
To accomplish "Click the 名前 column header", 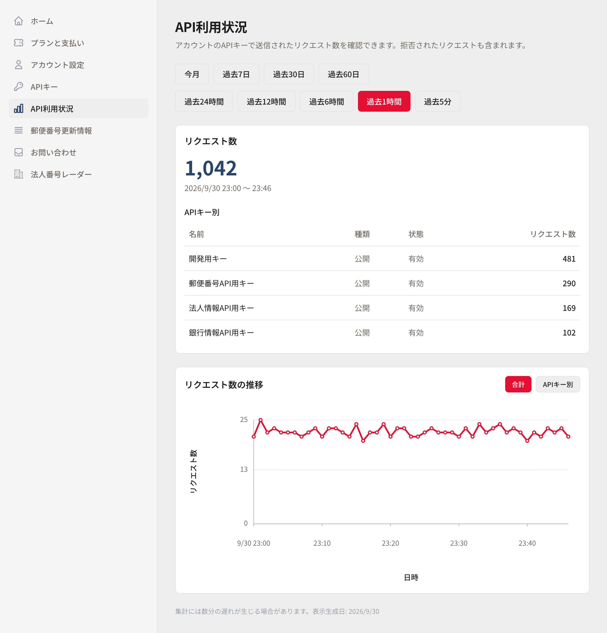I will tap(196, 234).
